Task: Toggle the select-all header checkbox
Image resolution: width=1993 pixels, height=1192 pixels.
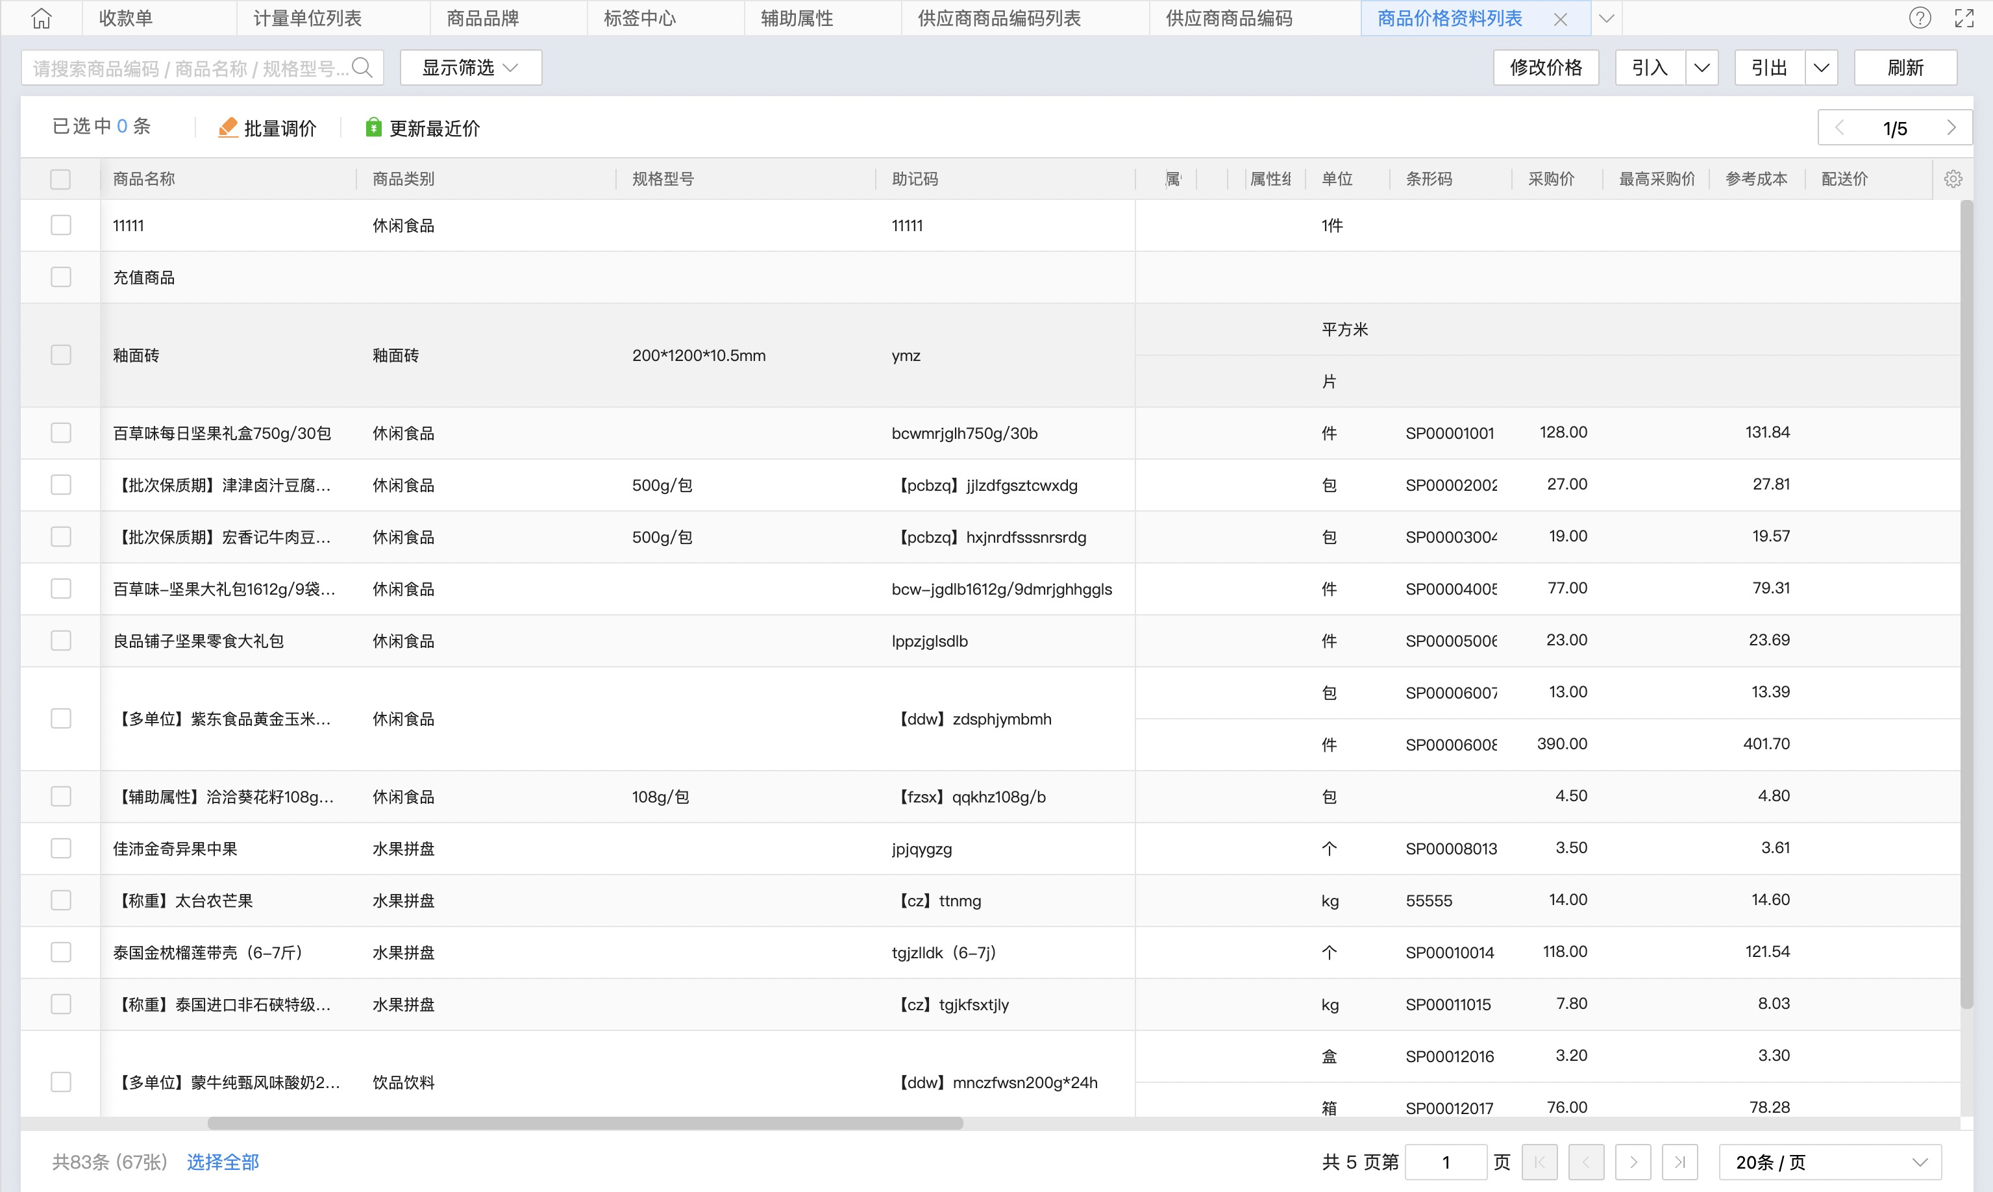Action: coord(60,179)
